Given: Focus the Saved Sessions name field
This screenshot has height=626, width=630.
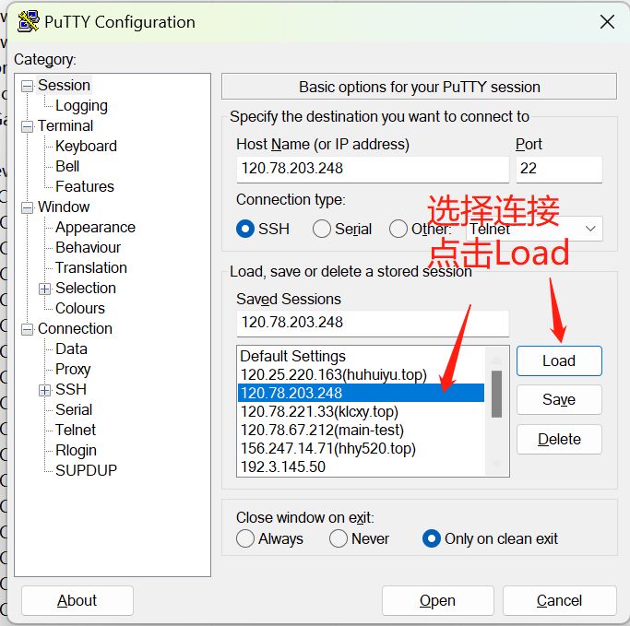Looking at the screenshot, I should coord(373,323).
